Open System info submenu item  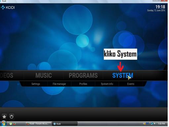pos(107,84)
